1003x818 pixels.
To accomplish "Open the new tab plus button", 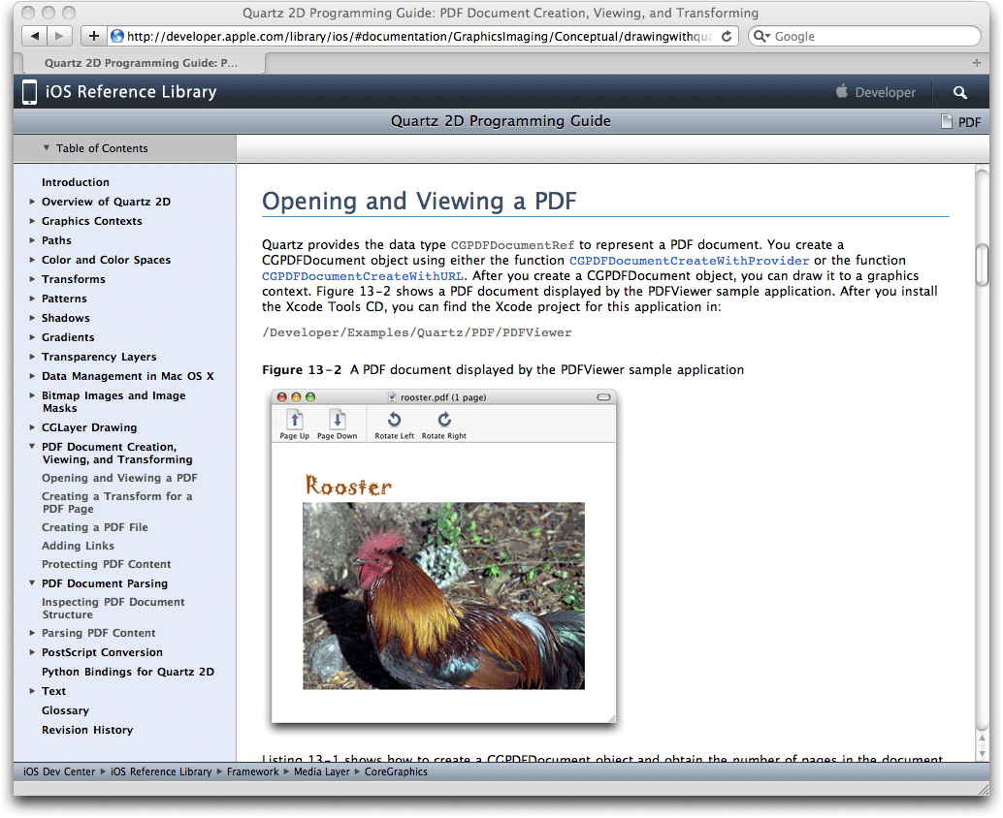I will pyautogui.click(x=976, y=63).
